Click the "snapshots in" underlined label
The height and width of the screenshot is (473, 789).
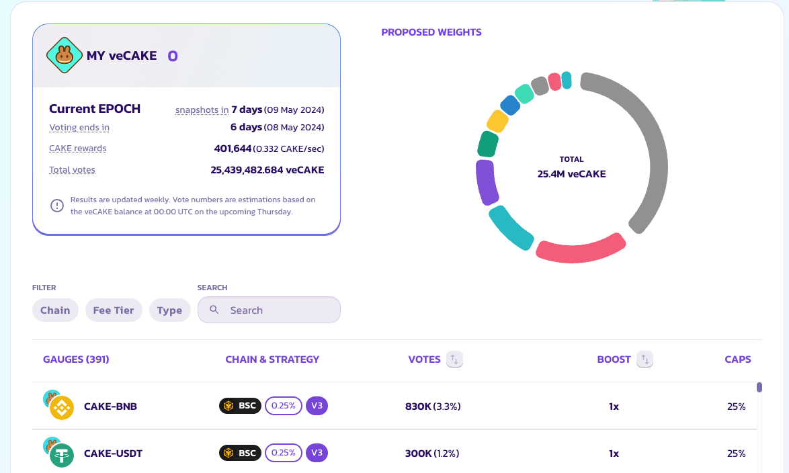202,110
